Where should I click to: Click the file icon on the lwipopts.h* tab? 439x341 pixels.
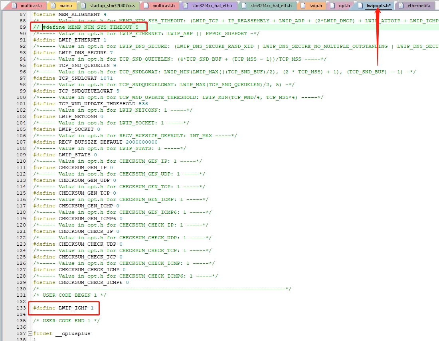[x=361, y=6]
